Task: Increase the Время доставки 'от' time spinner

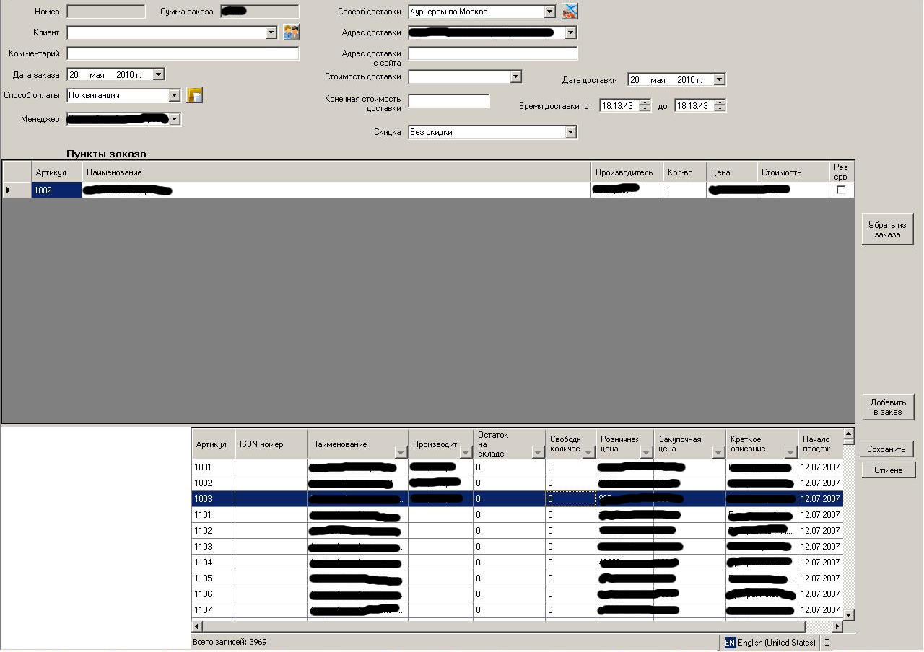Action: (644, 102)
